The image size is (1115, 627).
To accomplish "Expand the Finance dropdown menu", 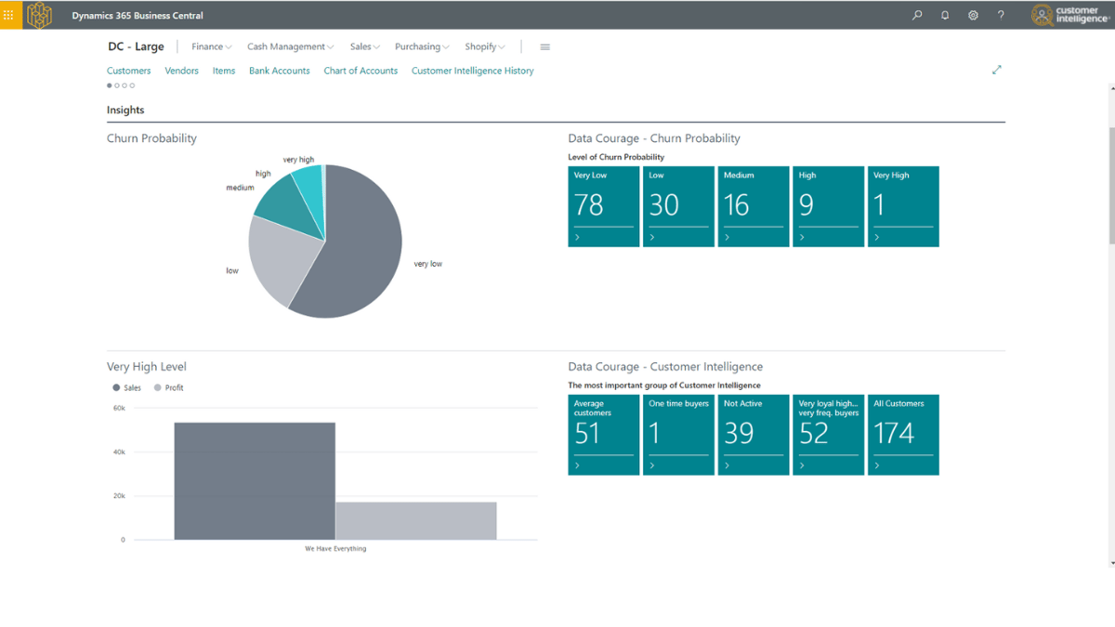I will 211,46.
